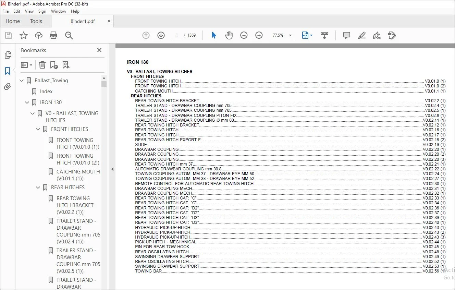455x290 pixels.
Task: Click the redact or stamp tool icon
Action: 392,35
